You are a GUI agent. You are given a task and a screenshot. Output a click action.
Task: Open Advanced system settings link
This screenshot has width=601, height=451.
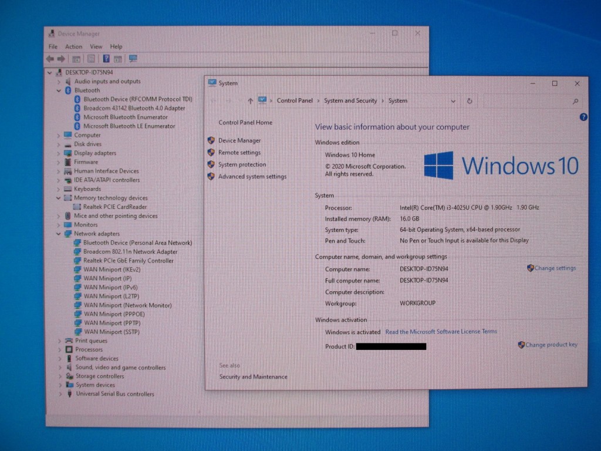(252, 176)
